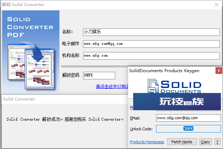Click the 名称 label text
This screenshot has height=149, width=223.
pos(68,32)
